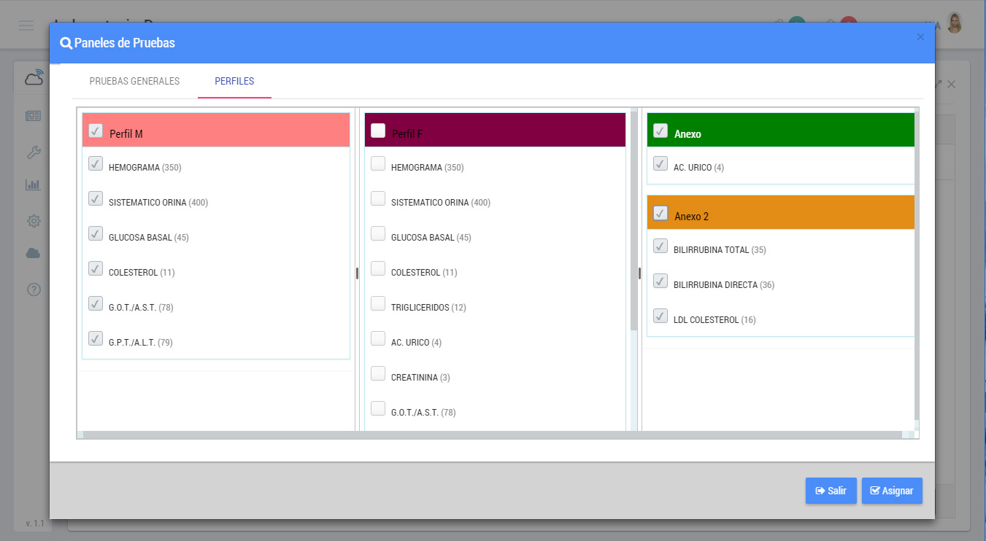Click the hamburger menu icon
986x541 pixels.
(26, 26)
